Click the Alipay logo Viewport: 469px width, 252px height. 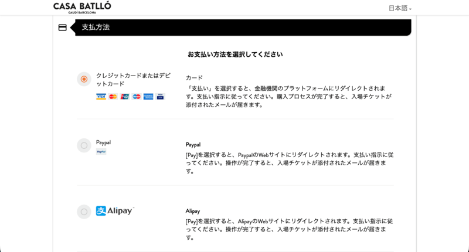click(x=115, y=210)
